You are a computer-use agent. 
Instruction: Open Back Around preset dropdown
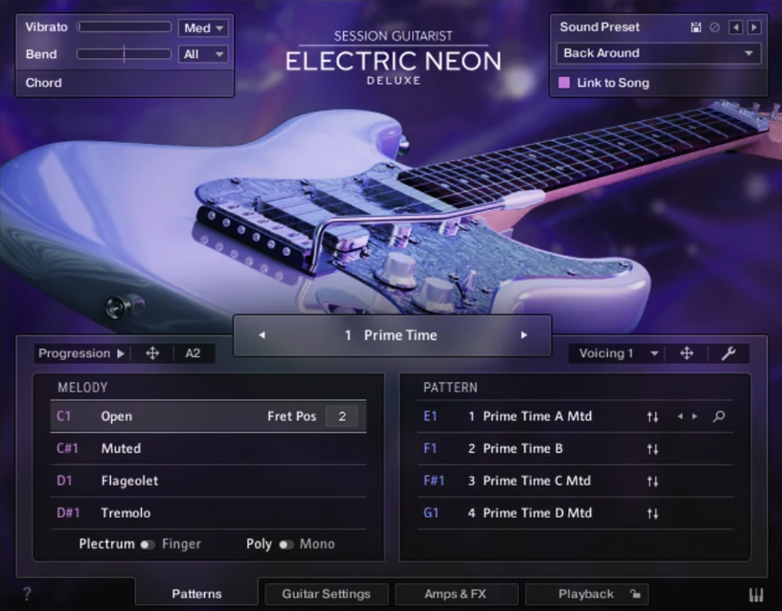658,54
